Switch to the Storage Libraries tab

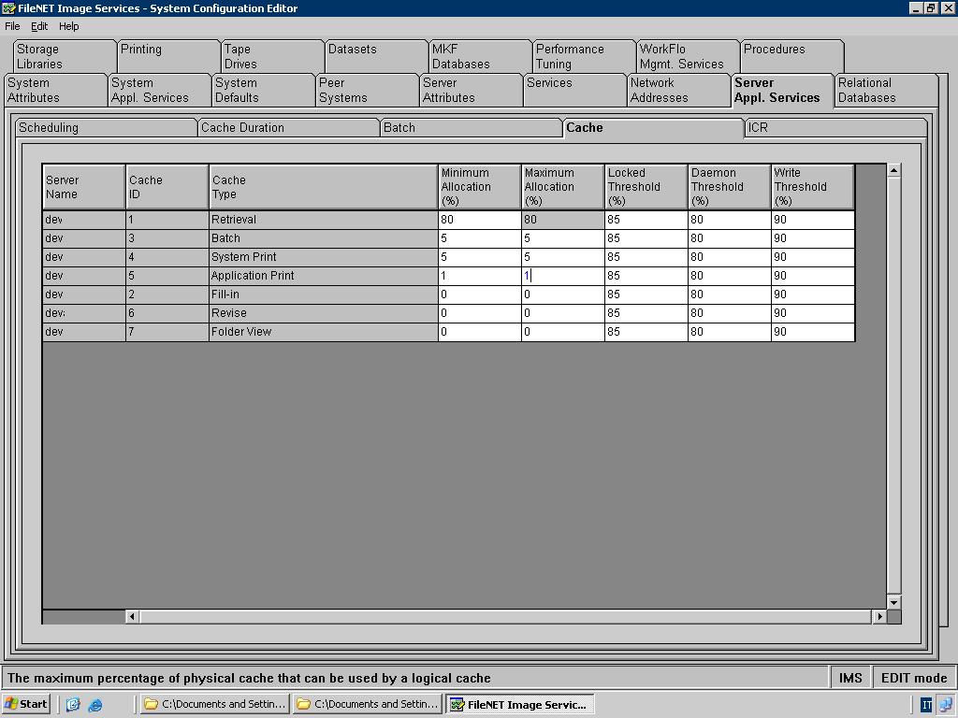(x=65, y=56)
